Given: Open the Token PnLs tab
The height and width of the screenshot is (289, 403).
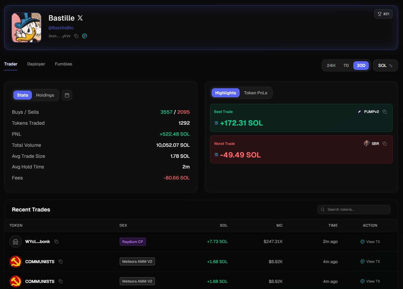Looking at the screenshot, I should (255, 93).
